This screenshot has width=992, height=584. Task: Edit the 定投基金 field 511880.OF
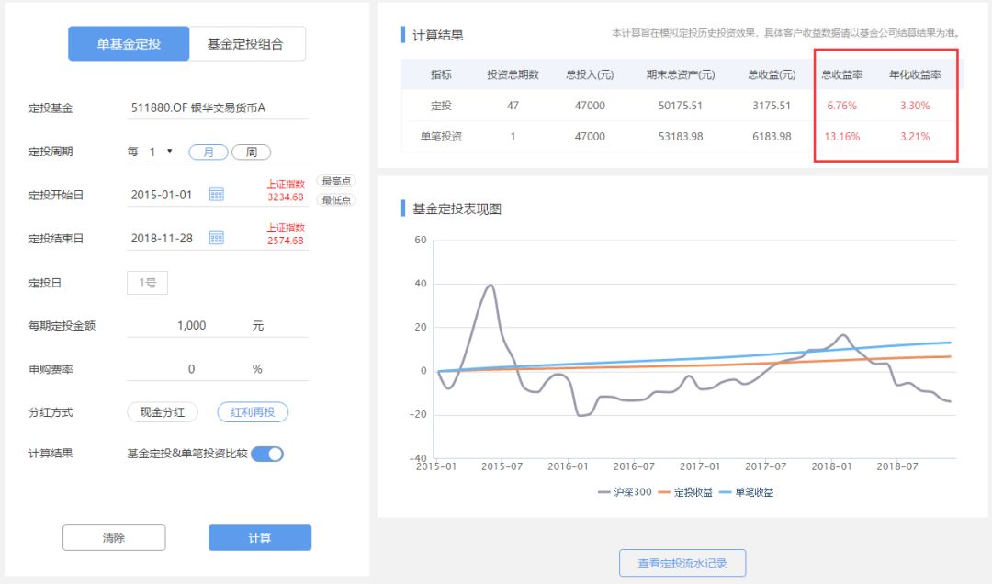(x=218, y=108)
